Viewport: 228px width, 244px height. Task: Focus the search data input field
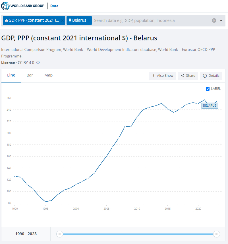151,20
